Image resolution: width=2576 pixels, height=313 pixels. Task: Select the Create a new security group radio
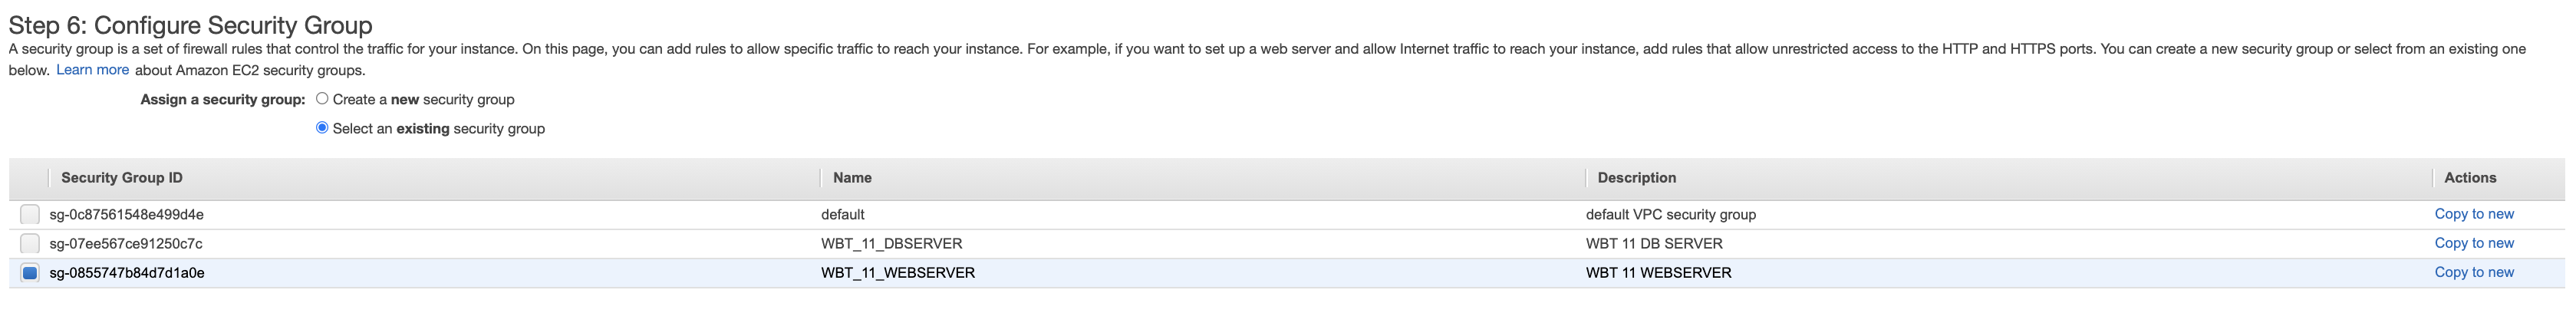(x=322, y=99)
